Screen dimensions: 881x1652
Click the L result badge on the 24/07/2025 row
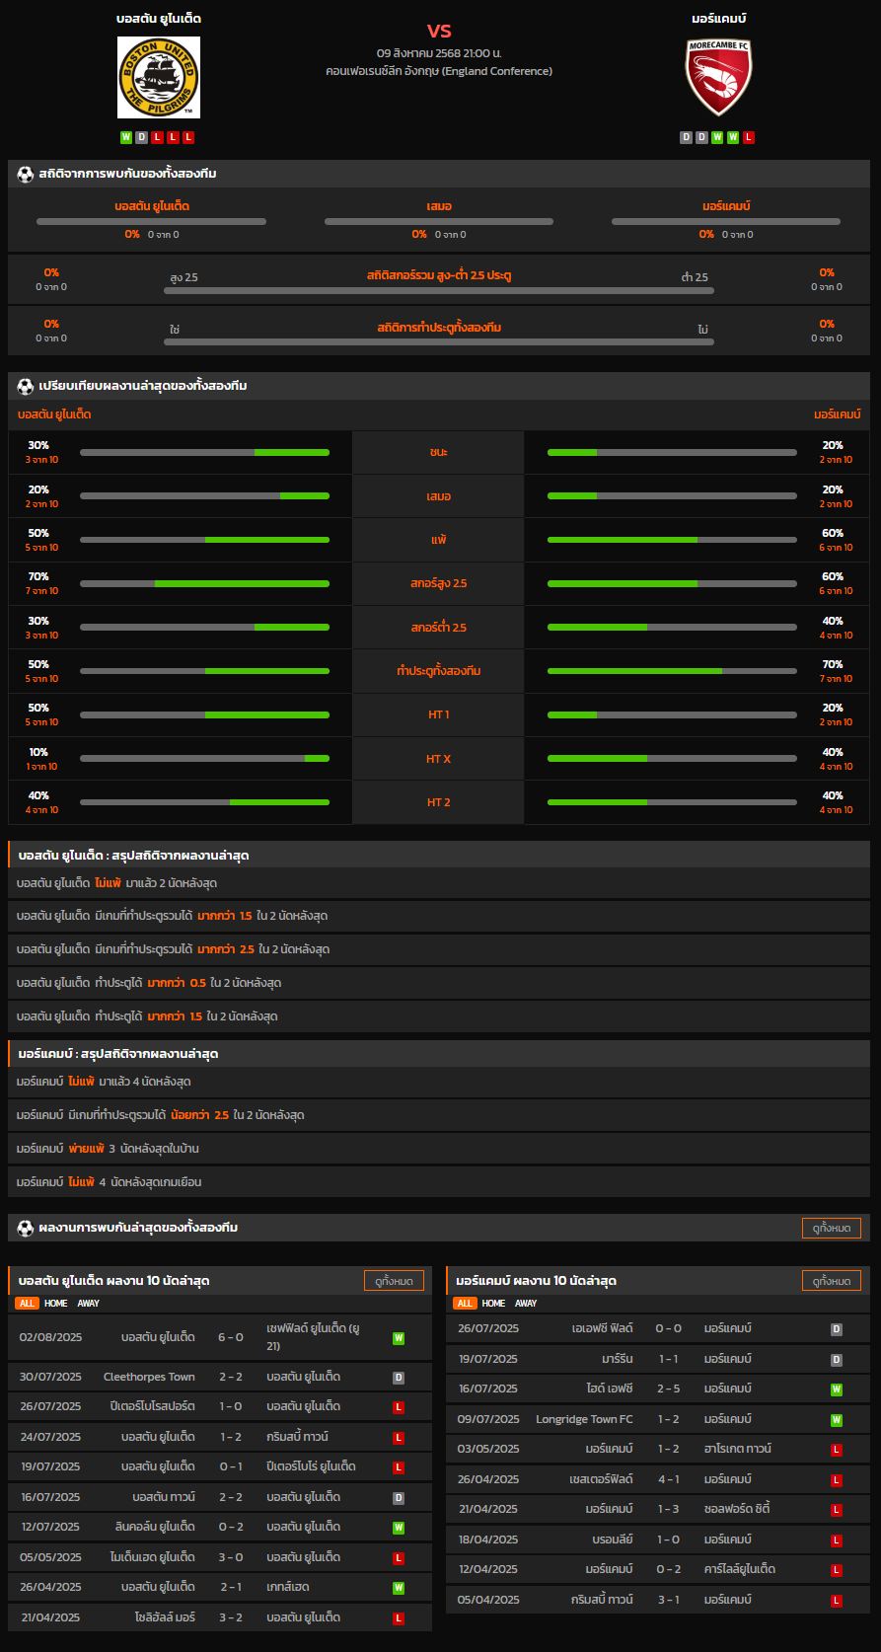pyautogui.click(x=399, y=1438)
